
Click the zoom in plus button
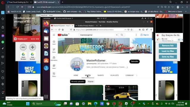32,47
